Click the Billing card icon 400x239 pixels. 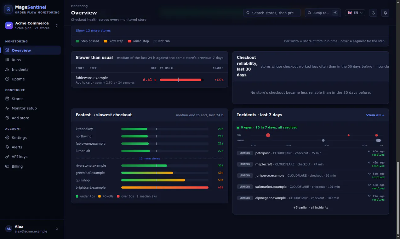7,166
